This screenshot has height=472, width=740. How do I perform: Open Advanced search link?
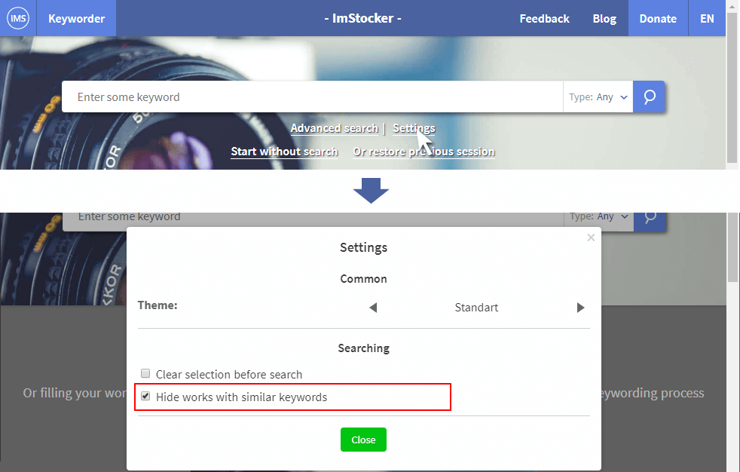[x=334, y=128]
